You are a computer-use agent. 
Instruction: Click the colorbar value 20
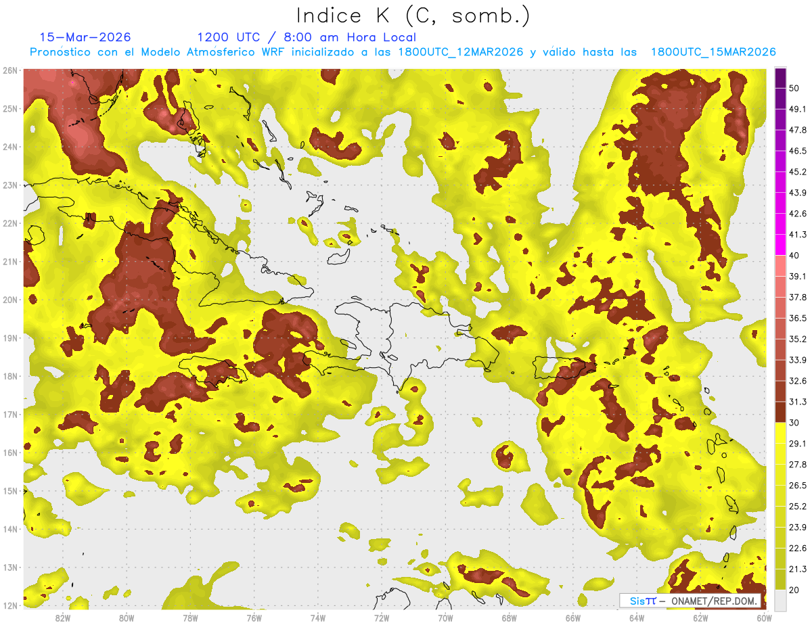(794, 590)
